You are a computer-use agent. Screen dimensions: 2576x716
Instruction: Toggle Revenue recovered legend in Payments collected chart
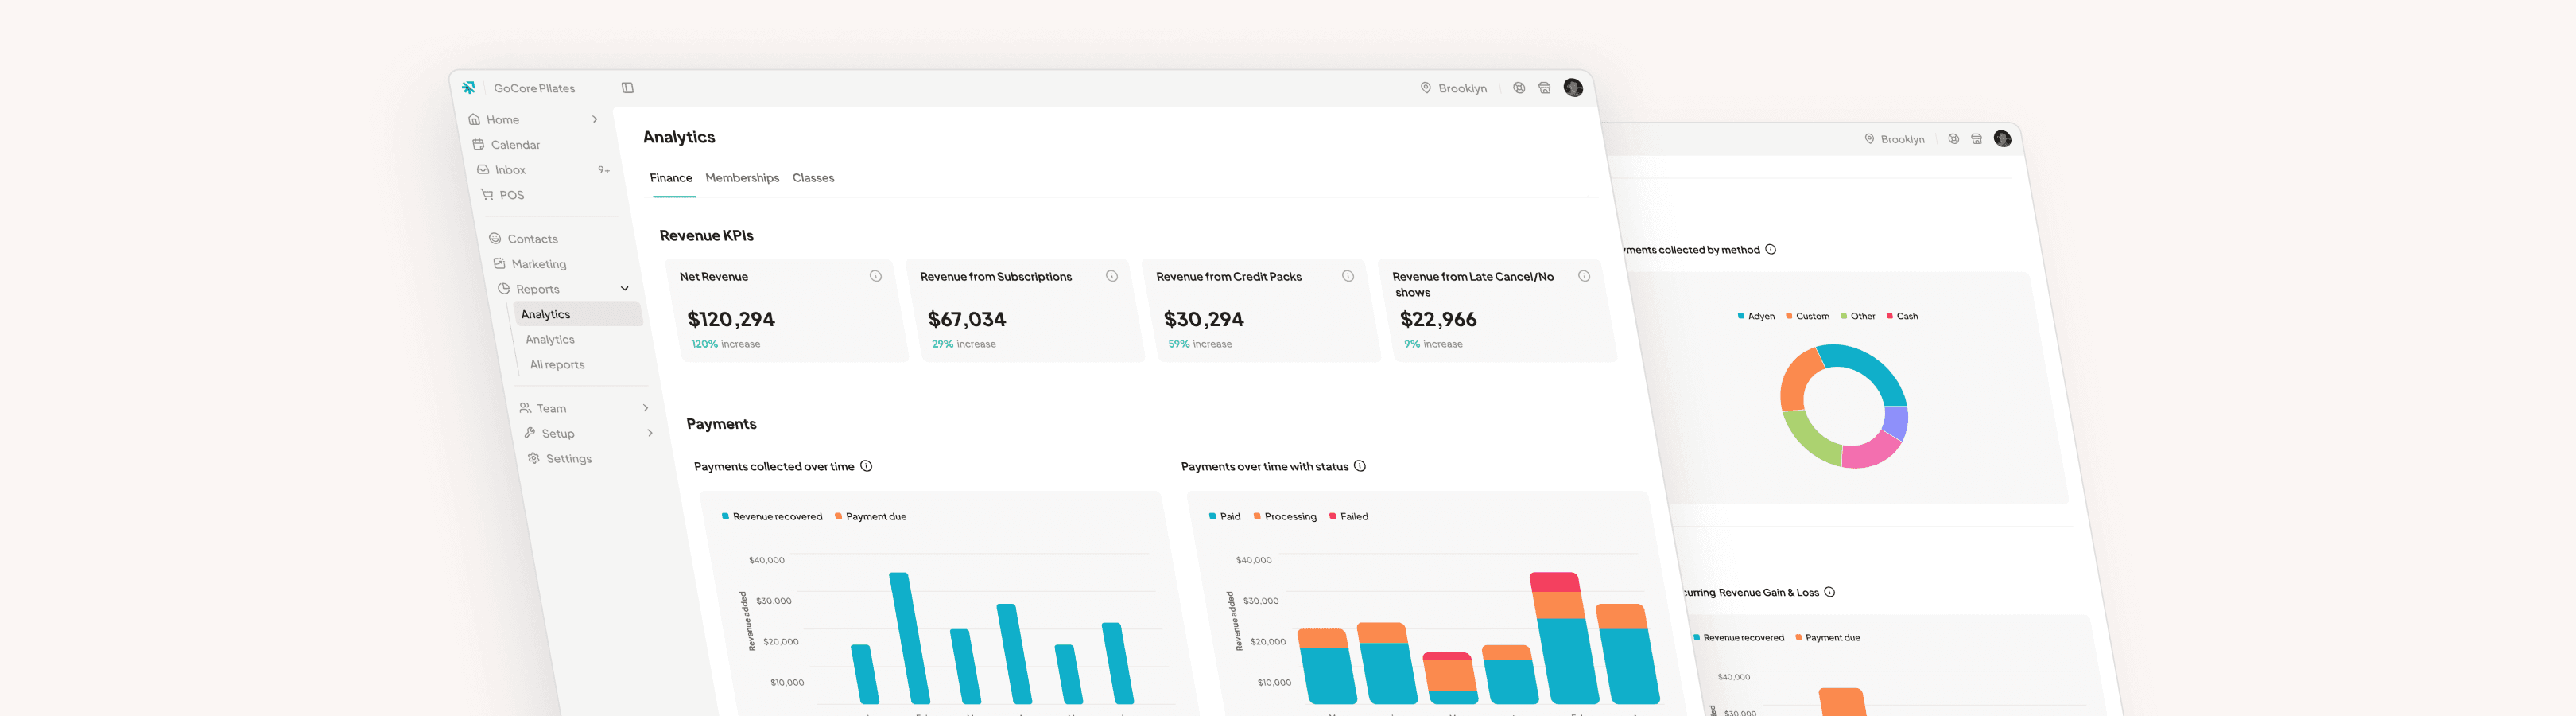tap(772, 517)
